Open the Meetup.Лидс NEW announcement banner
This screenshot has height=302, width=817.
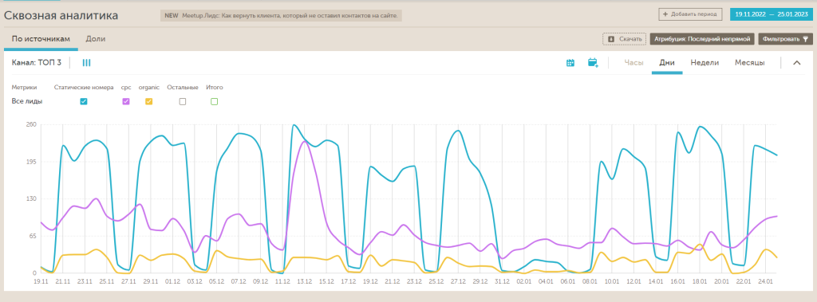[x=282, y=16]
